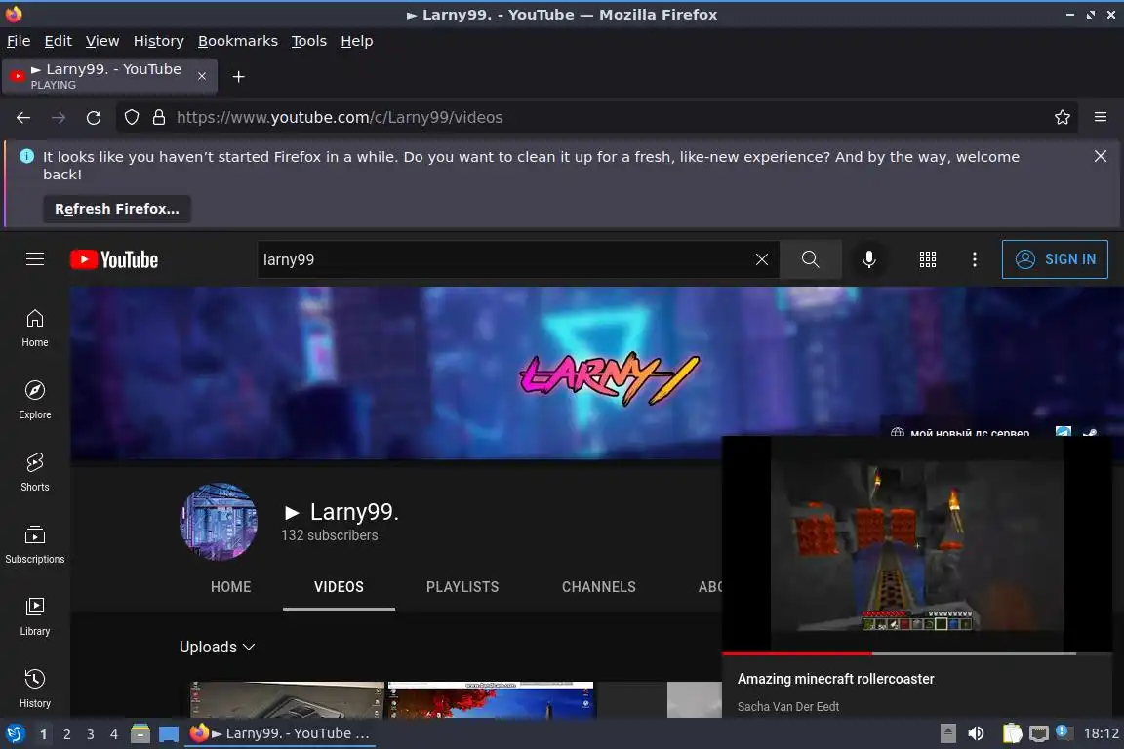1124x749 pixels.
Task: Open the Tools menu
Action: [309, 41]
